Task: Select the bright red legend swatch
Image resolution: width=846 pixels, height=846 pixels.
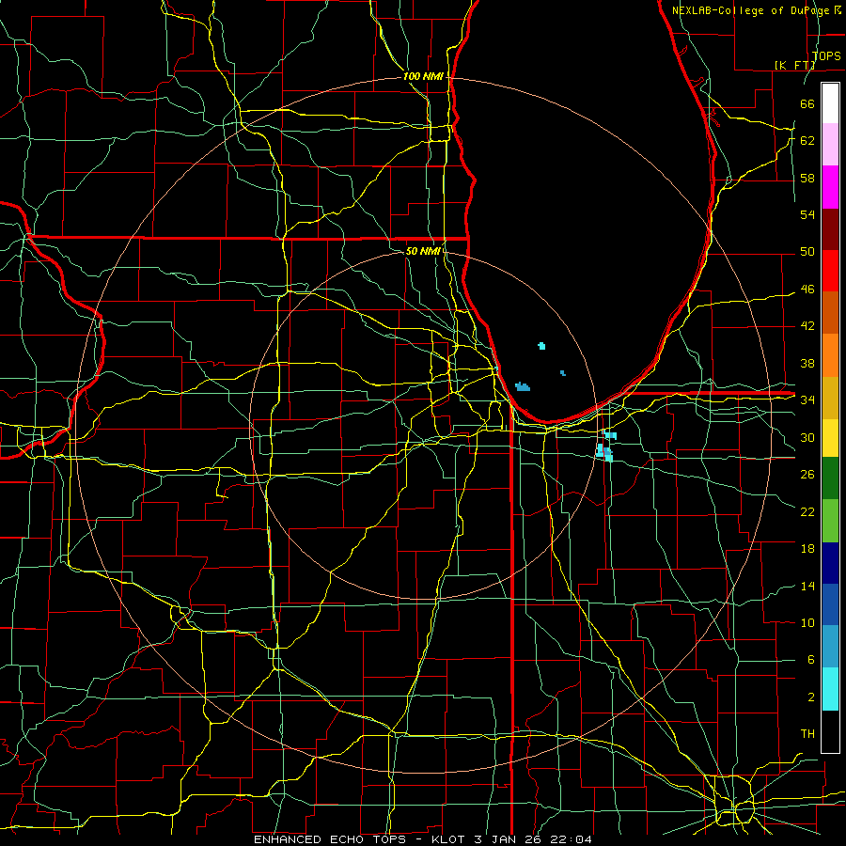Action: [830, 271]
